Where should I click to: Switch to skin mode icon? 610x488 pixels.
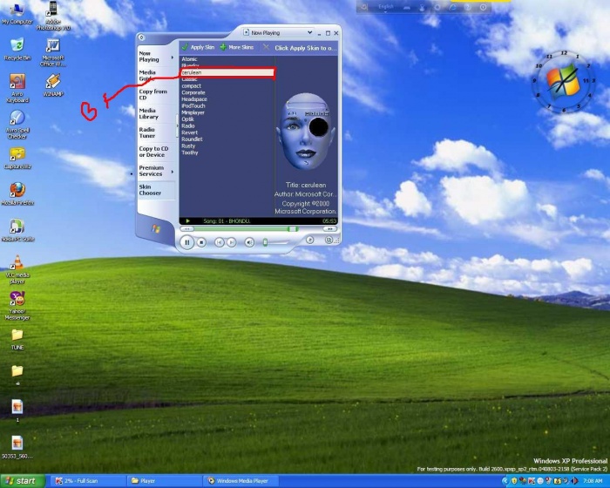click(329, 241)
